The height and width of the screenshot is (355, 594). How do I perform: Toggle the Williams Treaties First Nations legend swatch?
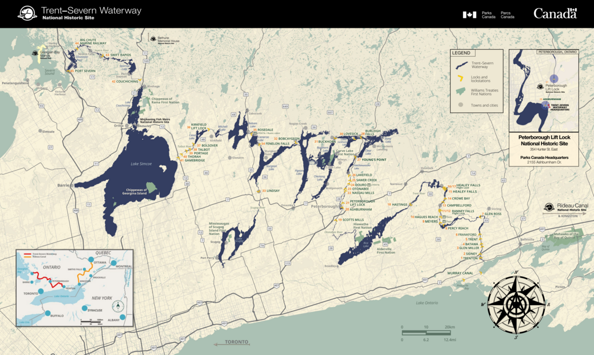460,91
